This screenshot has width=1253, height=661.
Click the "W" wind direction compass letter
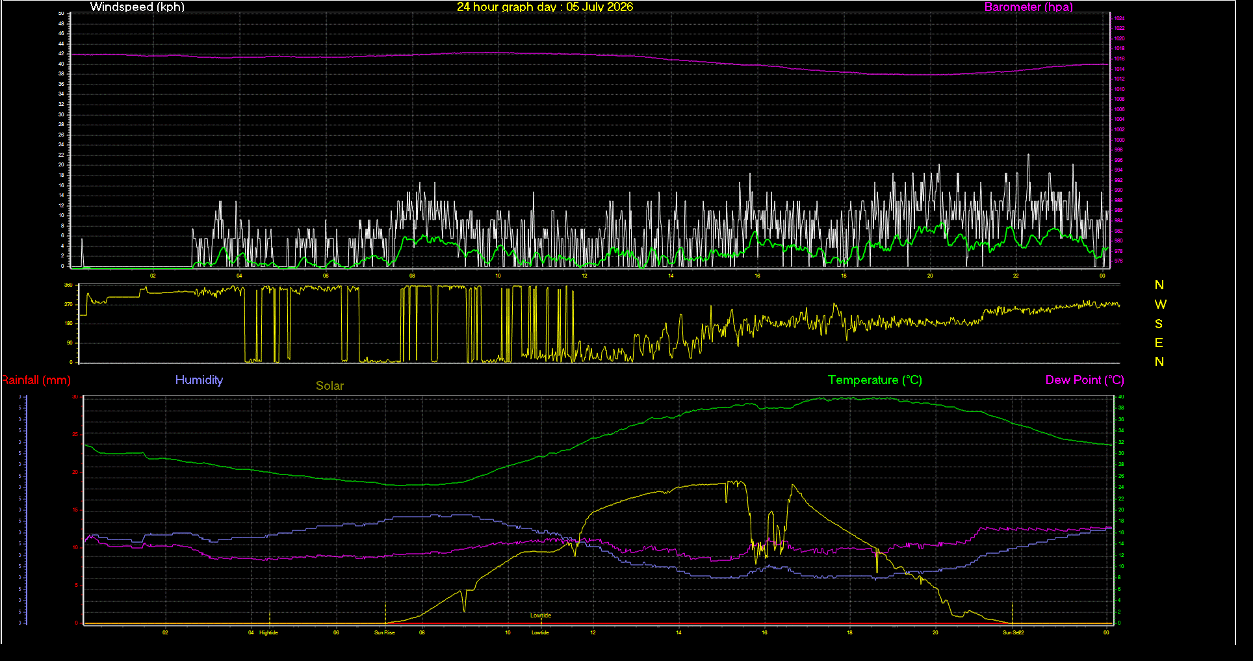[x=1160, y=304]
